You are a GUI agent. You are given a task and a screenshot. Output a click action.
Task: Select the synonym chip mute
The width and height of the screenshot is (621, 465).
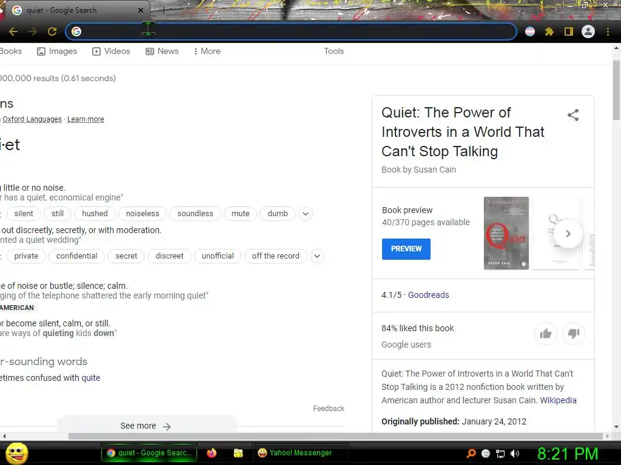(x=240, y=214)
